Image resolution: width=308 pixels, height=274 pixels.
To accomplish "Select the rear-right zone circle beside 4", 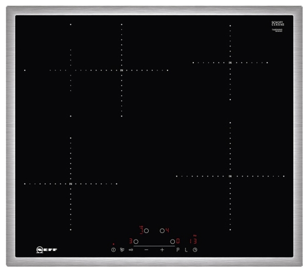I will (x=162, y=231).
